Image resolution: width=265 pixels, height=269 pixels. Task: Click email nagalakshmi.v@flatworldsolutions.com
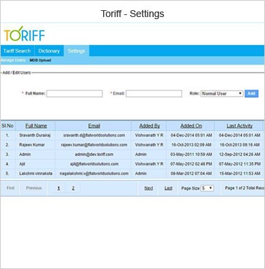94,174
